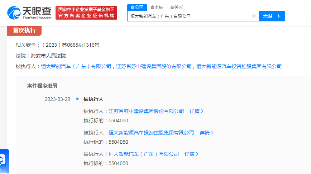Open 恒大新能源汽车投资控股集团 link under 案件程序进展
This screenshot has width=311, height=174.
[151, 133]
